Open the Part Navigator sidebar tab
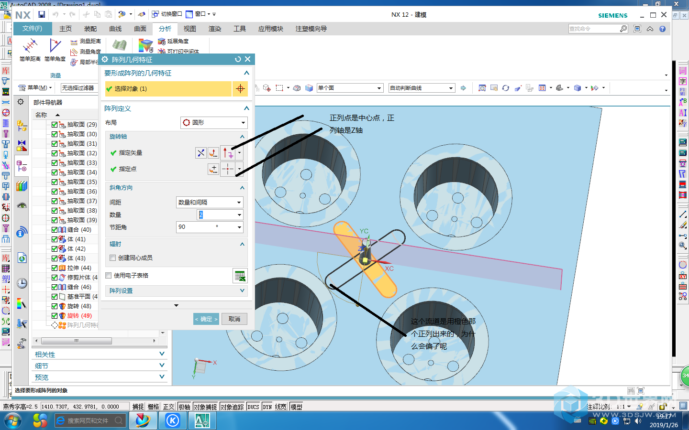Screen dimensions: 689x430 pos(22,166)
